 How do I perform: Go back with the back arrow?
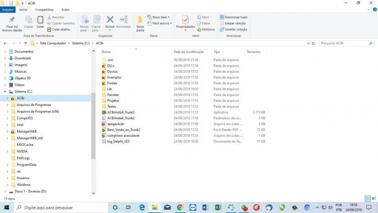(6, 43)
